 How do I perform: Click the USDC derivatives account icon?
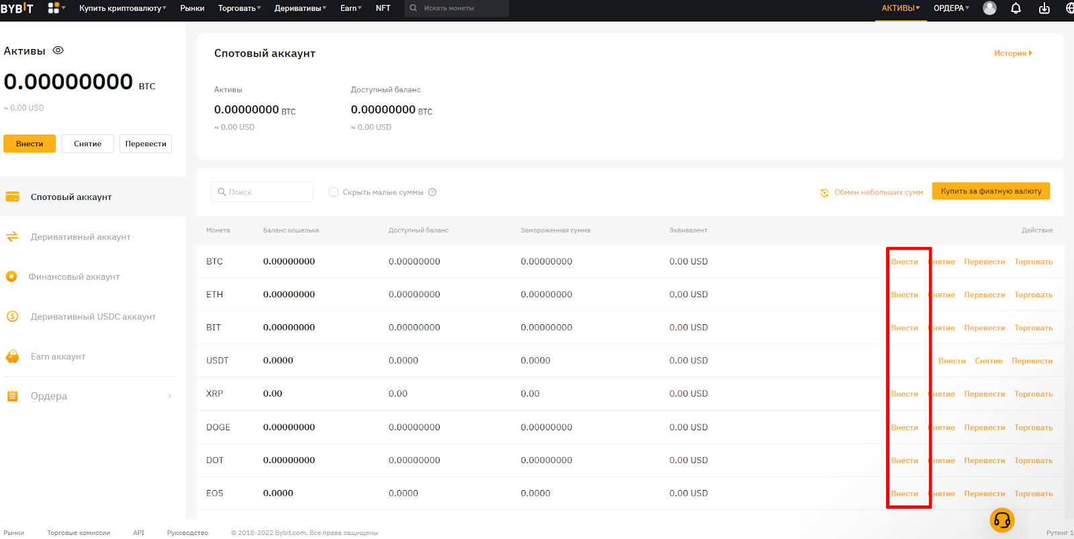(12, 316)
